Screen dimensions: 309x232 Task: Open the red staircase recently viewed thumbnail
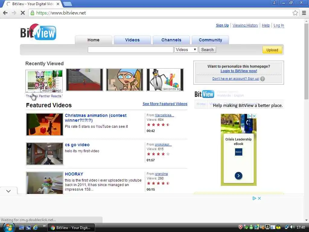coord(84,80)
